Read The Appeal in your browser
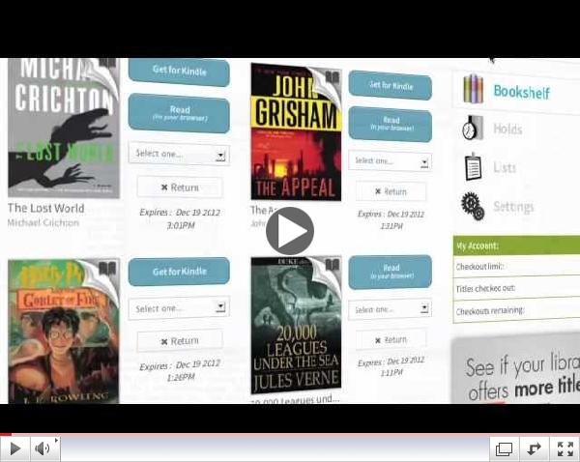The height and width of the screenshot is (462, 580). point(391,124)
